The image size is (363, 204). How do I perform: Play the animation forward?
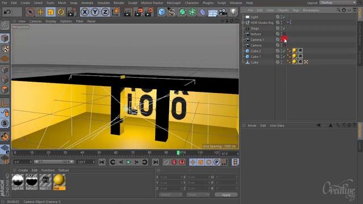coord(129,162)
